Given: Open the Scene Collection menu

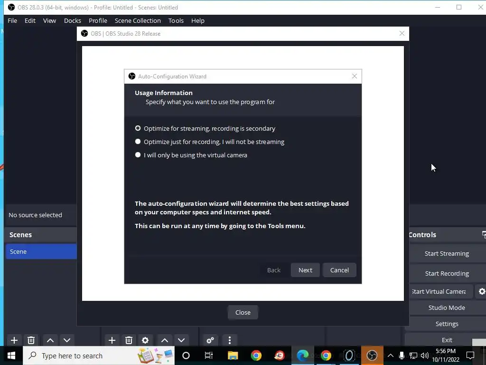Looking at the screenshot, I should [x=138, y=21].
